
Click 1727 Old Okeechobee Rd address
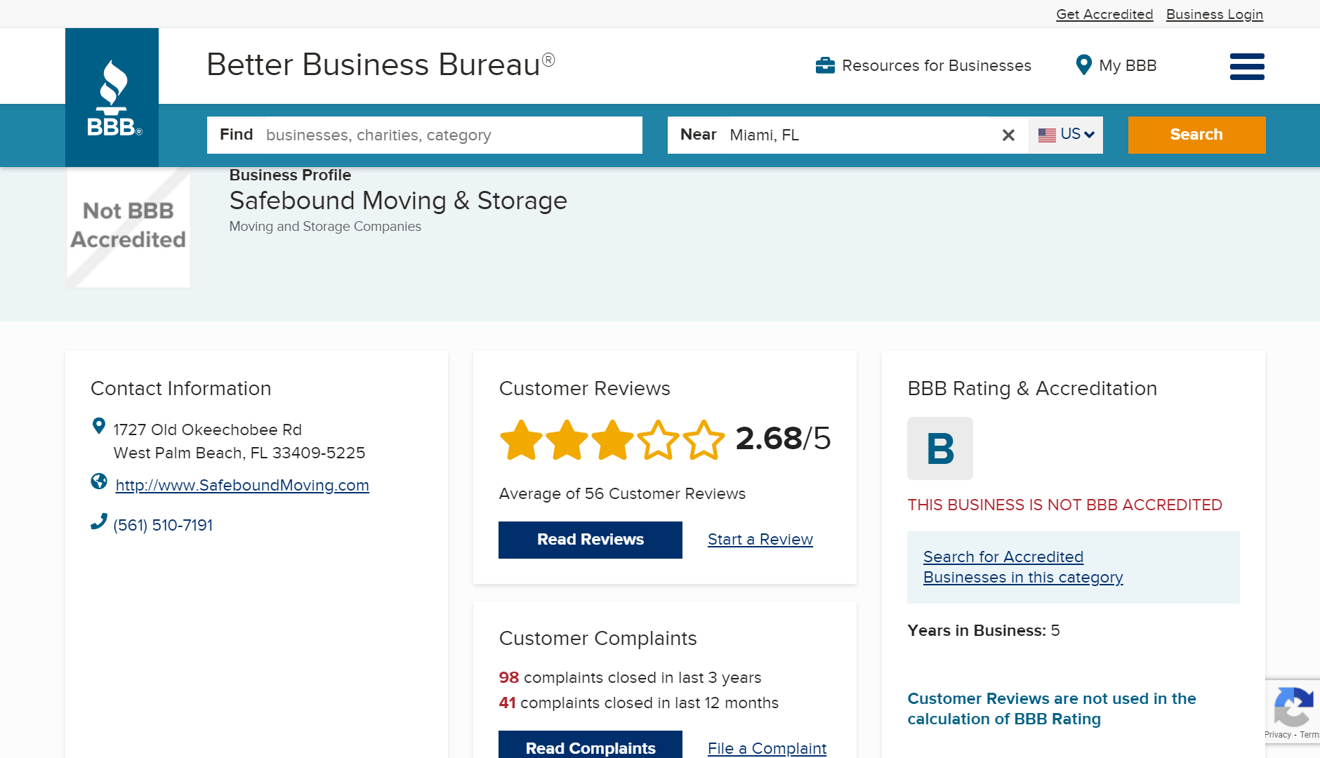[208, 430]
